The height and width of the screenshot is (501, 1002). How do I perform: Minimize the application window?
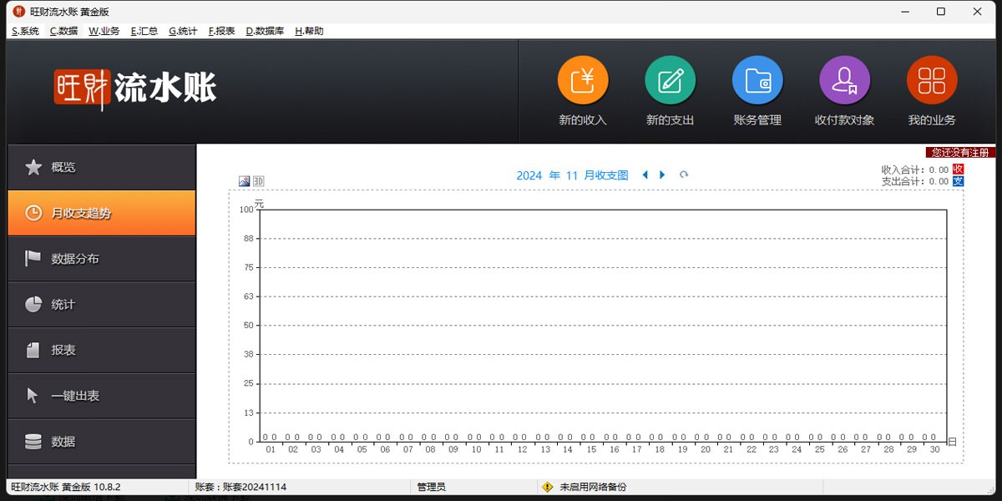(x=904, y=12)
